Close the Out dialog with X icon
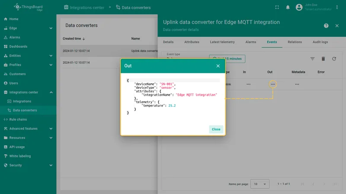The image size is (346, 194). pyautogui.click(x=218, y=66)
